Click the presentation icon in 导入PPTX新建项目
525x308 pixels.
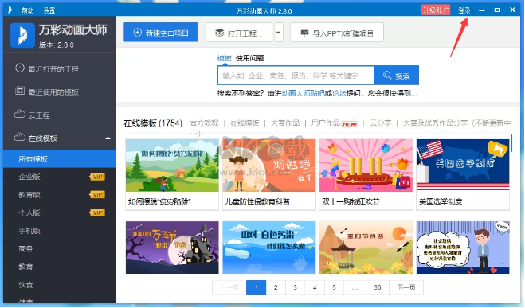304,33
